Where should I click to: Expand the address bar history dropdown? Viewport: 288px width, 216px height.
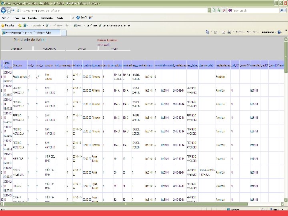209,10
